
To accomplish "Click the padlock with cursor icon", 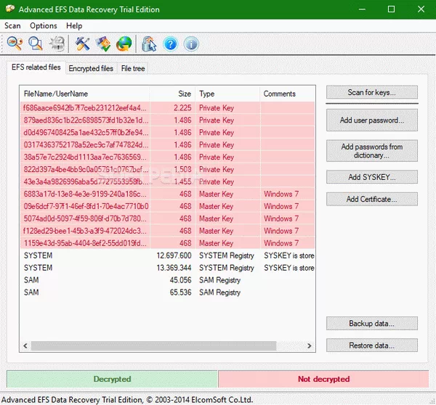I will pos(149,44).
